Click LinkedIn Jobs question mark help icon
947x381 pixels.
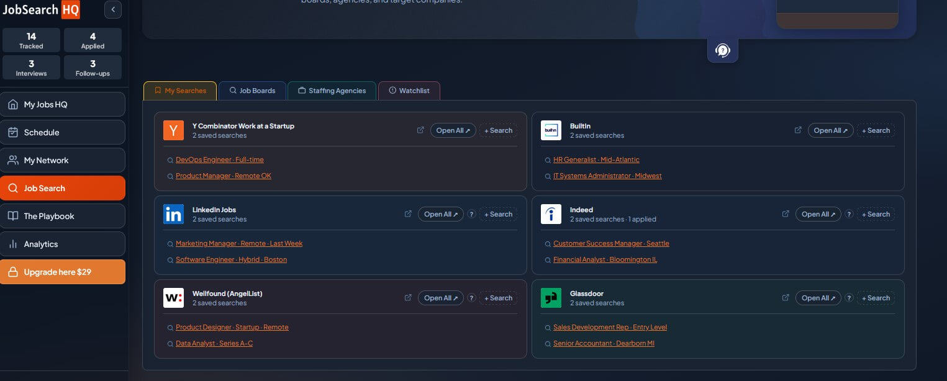(x=471, y=214)
